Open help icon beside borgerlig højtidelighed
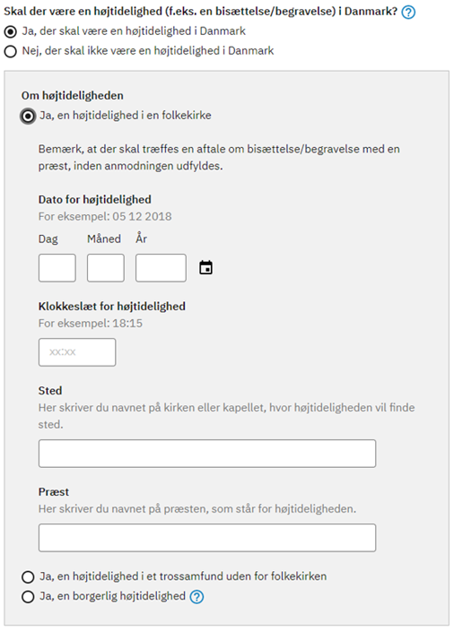This screenshot has height=632, width=454. (x=196, y=597)
